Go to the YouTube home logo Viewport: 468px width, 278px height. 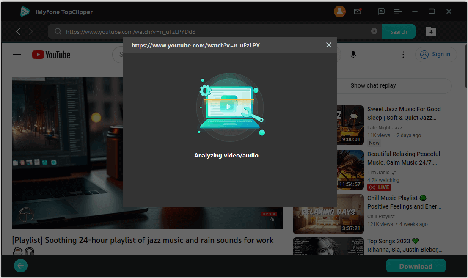click(x=51, y=55)
